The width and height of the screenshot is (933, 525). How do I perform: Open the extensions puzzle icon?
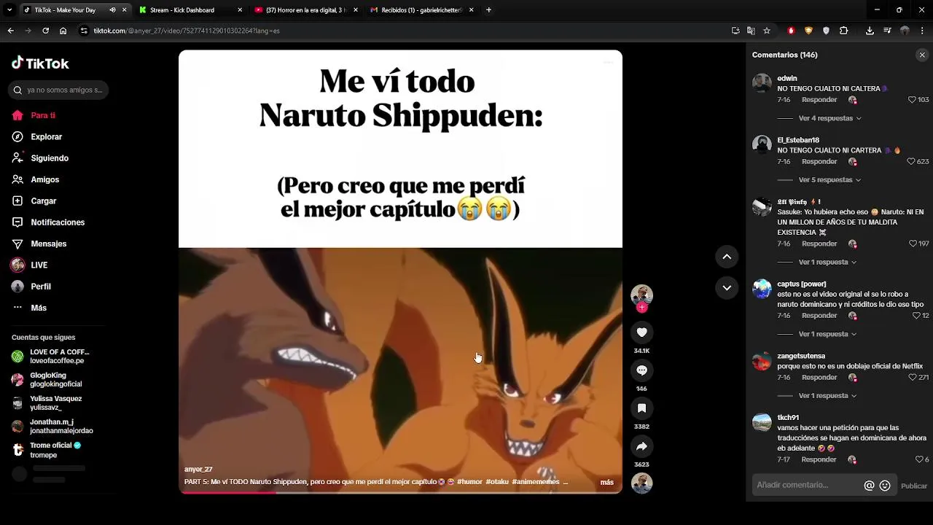(843, 31)
